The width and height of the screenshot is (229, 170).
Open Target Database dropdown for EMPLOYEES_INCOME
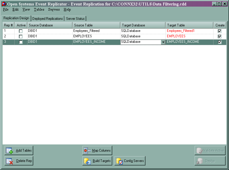[x=163, y=42]
